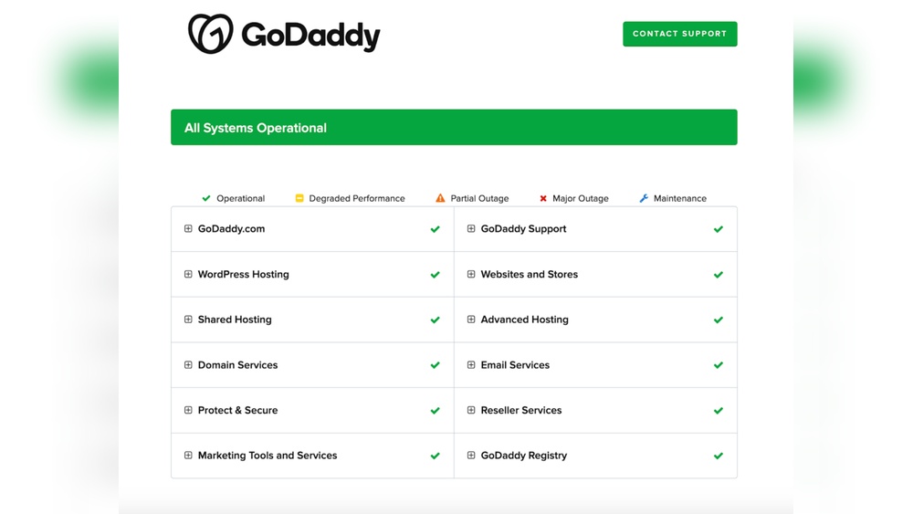Image resolution: width=913 pixels, height=514 pixels.
Task: Expand the Advanced Hosting component group
Action: click(x=471, y=320)
